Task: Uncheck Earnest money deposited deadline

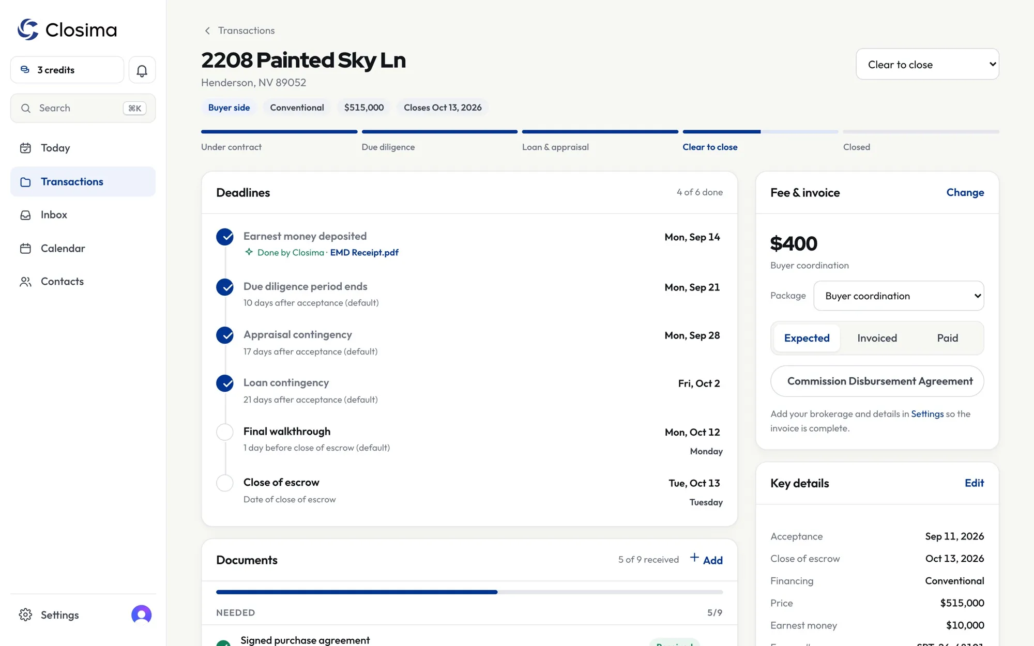Action: coord(225,237)
